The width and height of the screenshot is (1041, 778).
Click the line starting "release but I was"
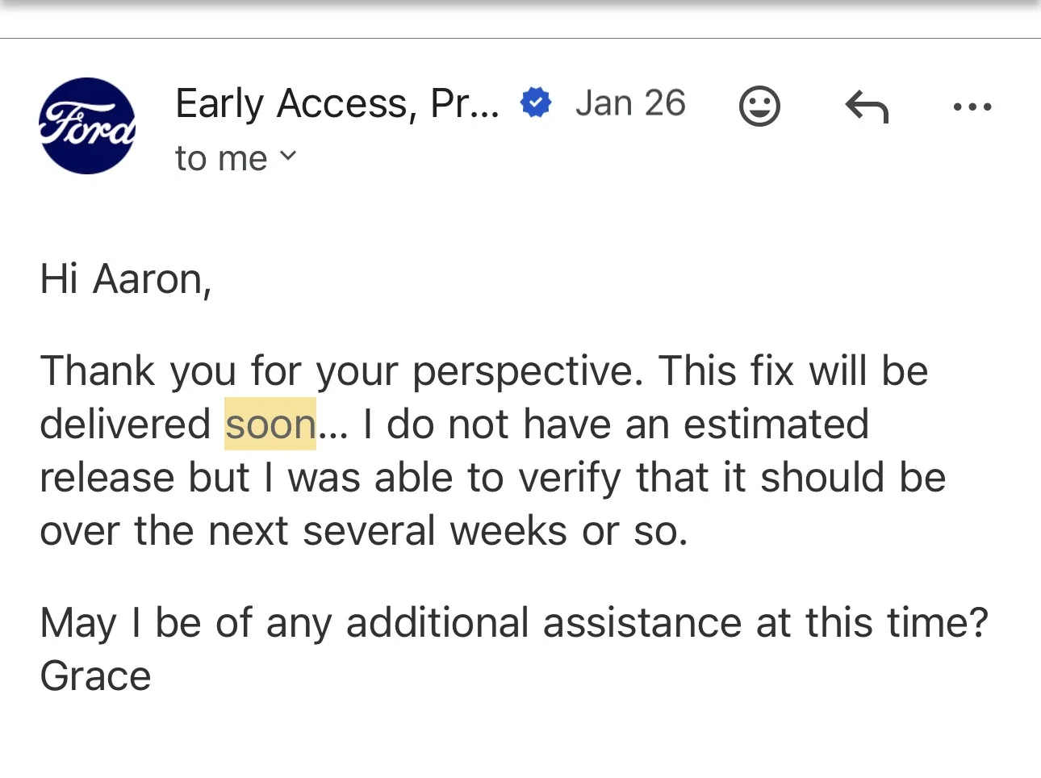pyautogui.click(x=492, y=478)
